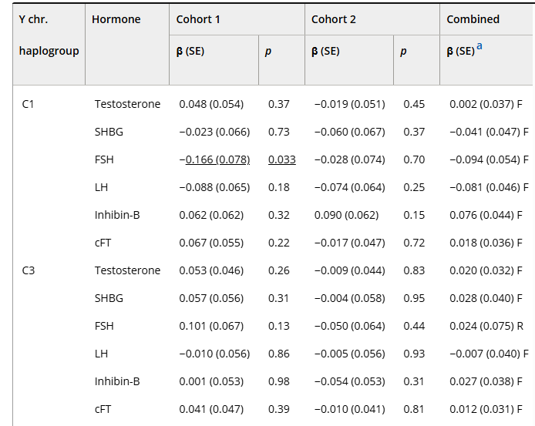Click the C3 haplogroup row label
The width and height of the screenshot is (535, 426).
29,270
